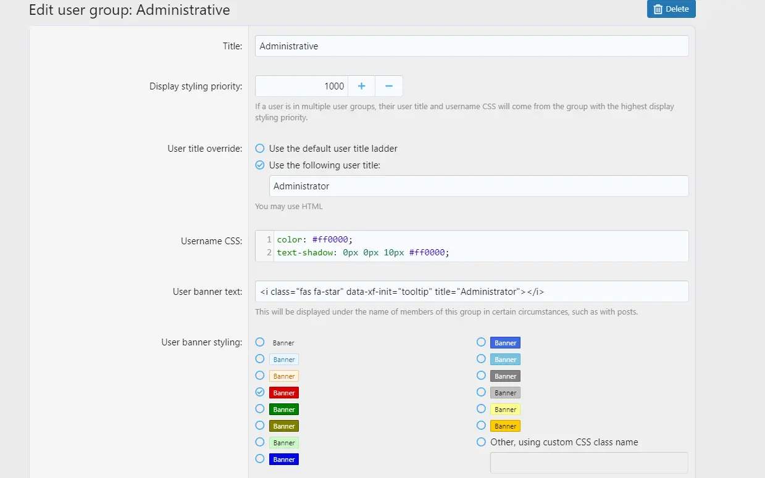Select the royal blue banner style

(x=481, y=342)
